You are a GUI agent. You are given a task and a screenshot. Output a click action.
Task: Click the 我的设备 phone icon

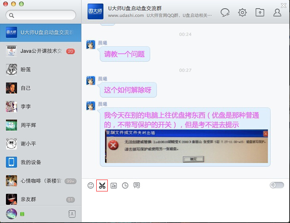tap(11, 162)
